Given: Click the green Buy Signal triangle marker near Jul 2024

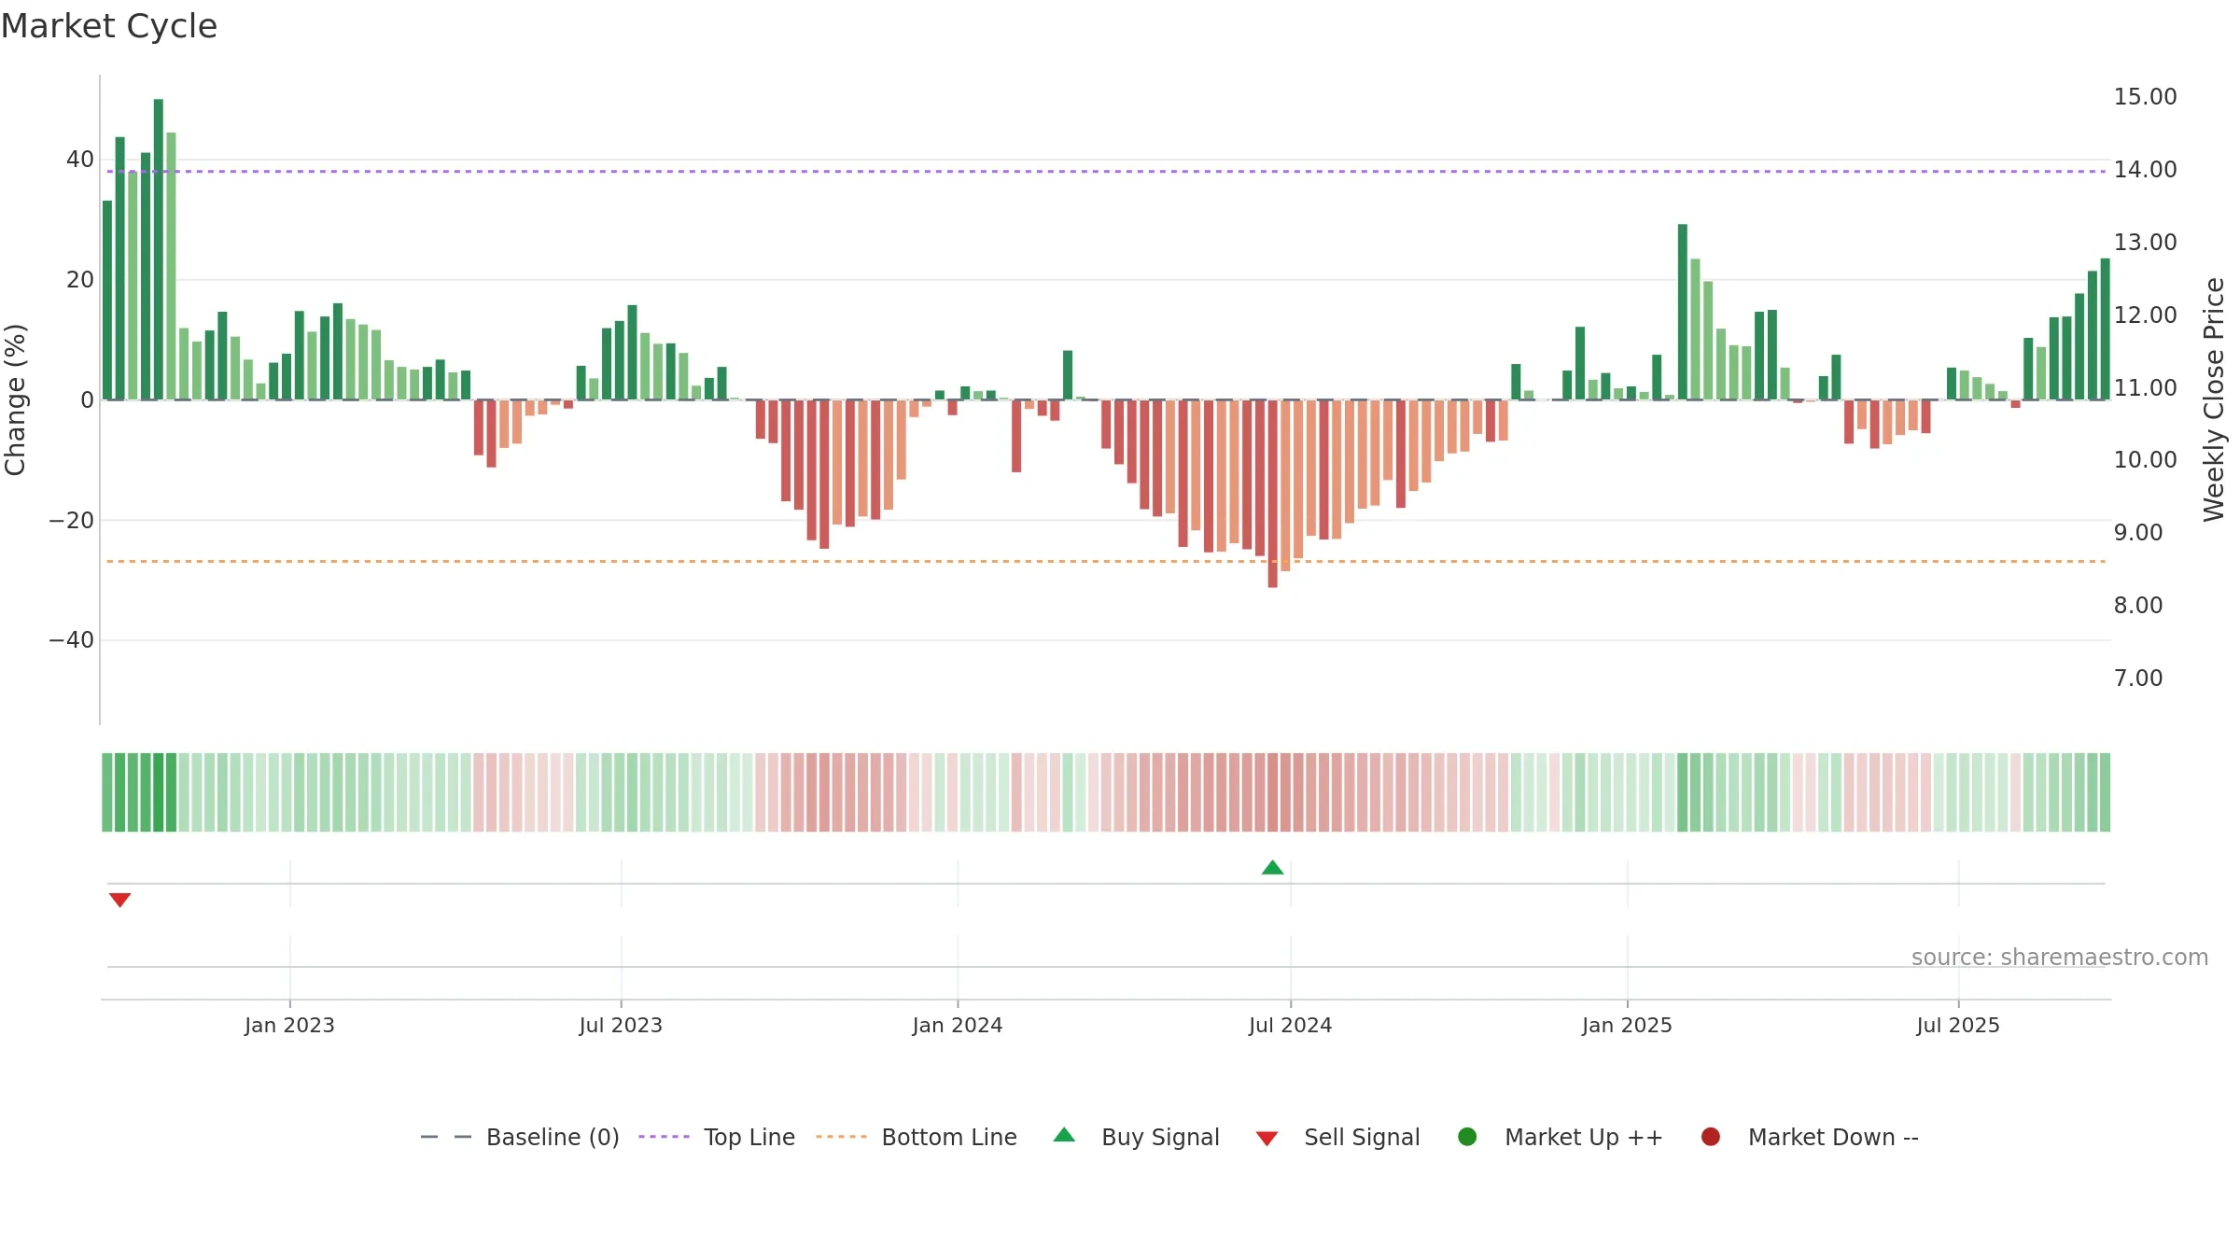Looking at the screenshot, I should [x=1272, y=867].
